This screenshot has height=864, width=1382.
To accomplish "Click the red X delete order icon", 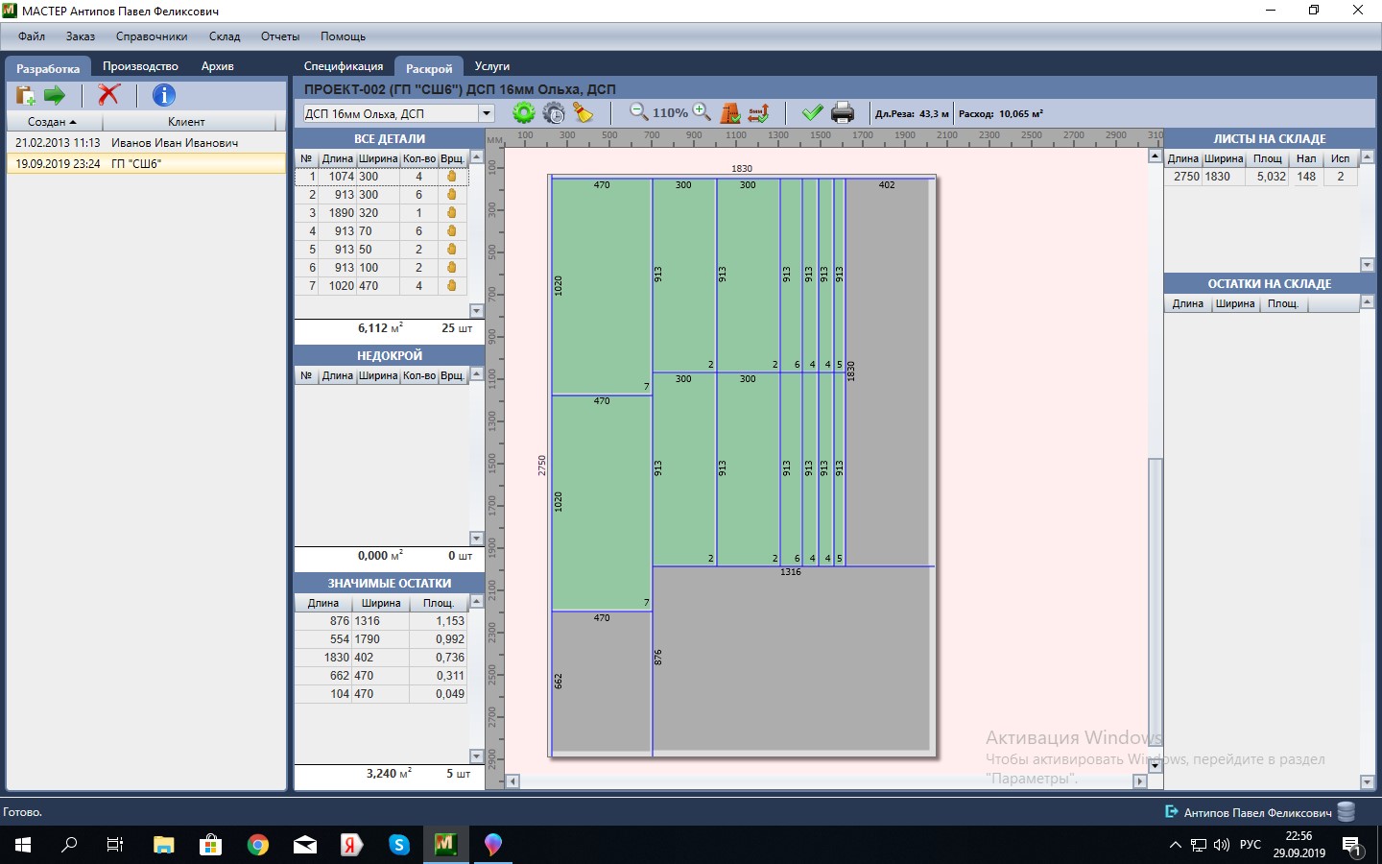I will 109,95.
